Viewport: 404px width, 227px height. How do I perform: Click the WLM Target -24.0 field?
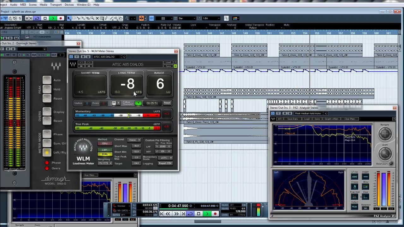(136, 163)
